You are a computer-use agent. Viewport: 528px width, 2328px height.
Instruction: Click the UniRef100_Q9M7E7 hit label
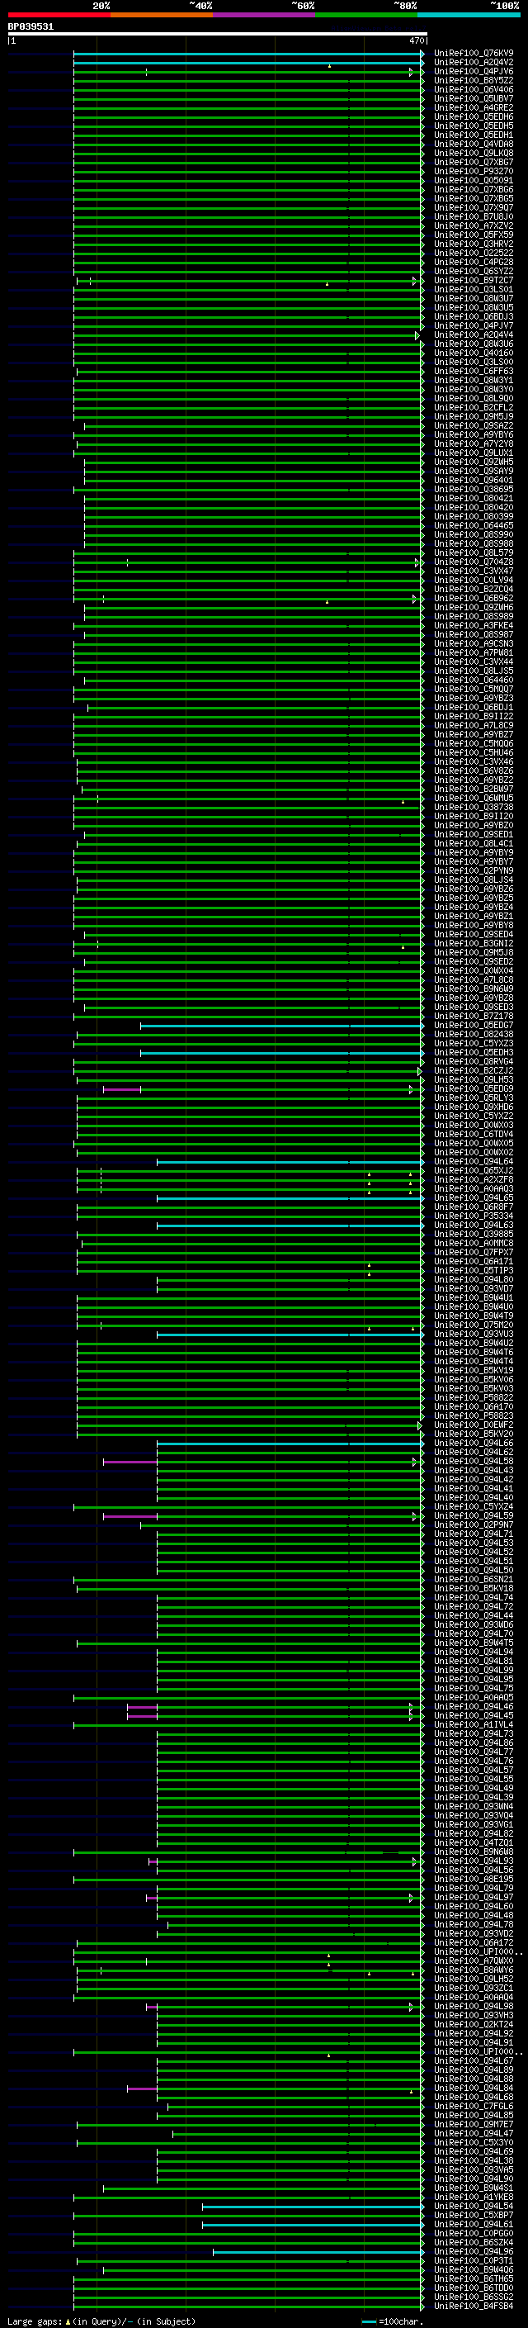point(474,2125)
